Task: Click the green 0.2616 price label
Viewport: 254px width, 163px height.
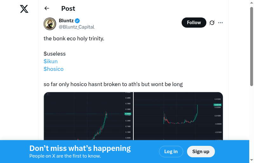Action: 128,114
